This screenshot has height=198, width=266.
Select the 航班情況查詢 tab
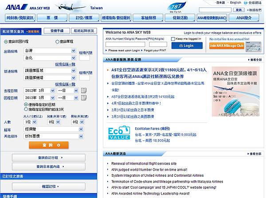(x=21, y=31)
